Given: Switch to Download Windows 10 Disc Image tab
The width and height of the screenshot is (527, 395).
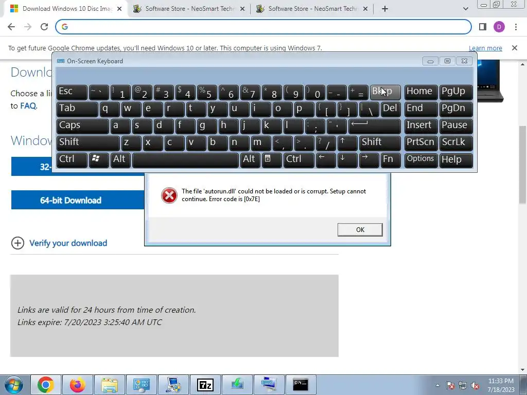Looking at the screenshot, I should pos(66,9).
